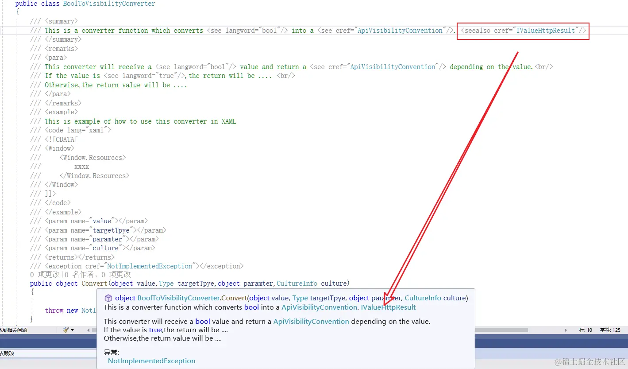Click CultureInfo type in tooltip signature

tap(423, 298)
